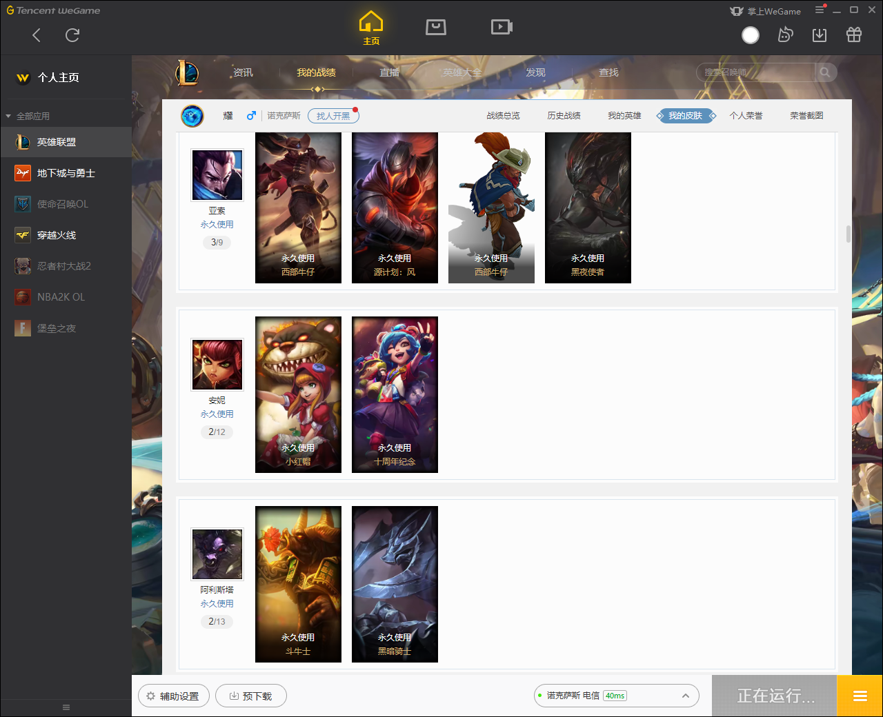
Task: Click the 2/12 skin count badge
Action: click(217, 432)
